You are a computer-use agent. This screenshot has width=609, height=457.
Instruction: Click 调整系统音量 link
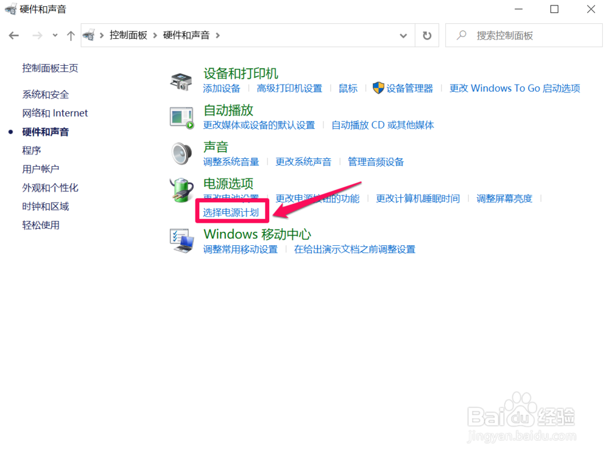pos(231,162)
